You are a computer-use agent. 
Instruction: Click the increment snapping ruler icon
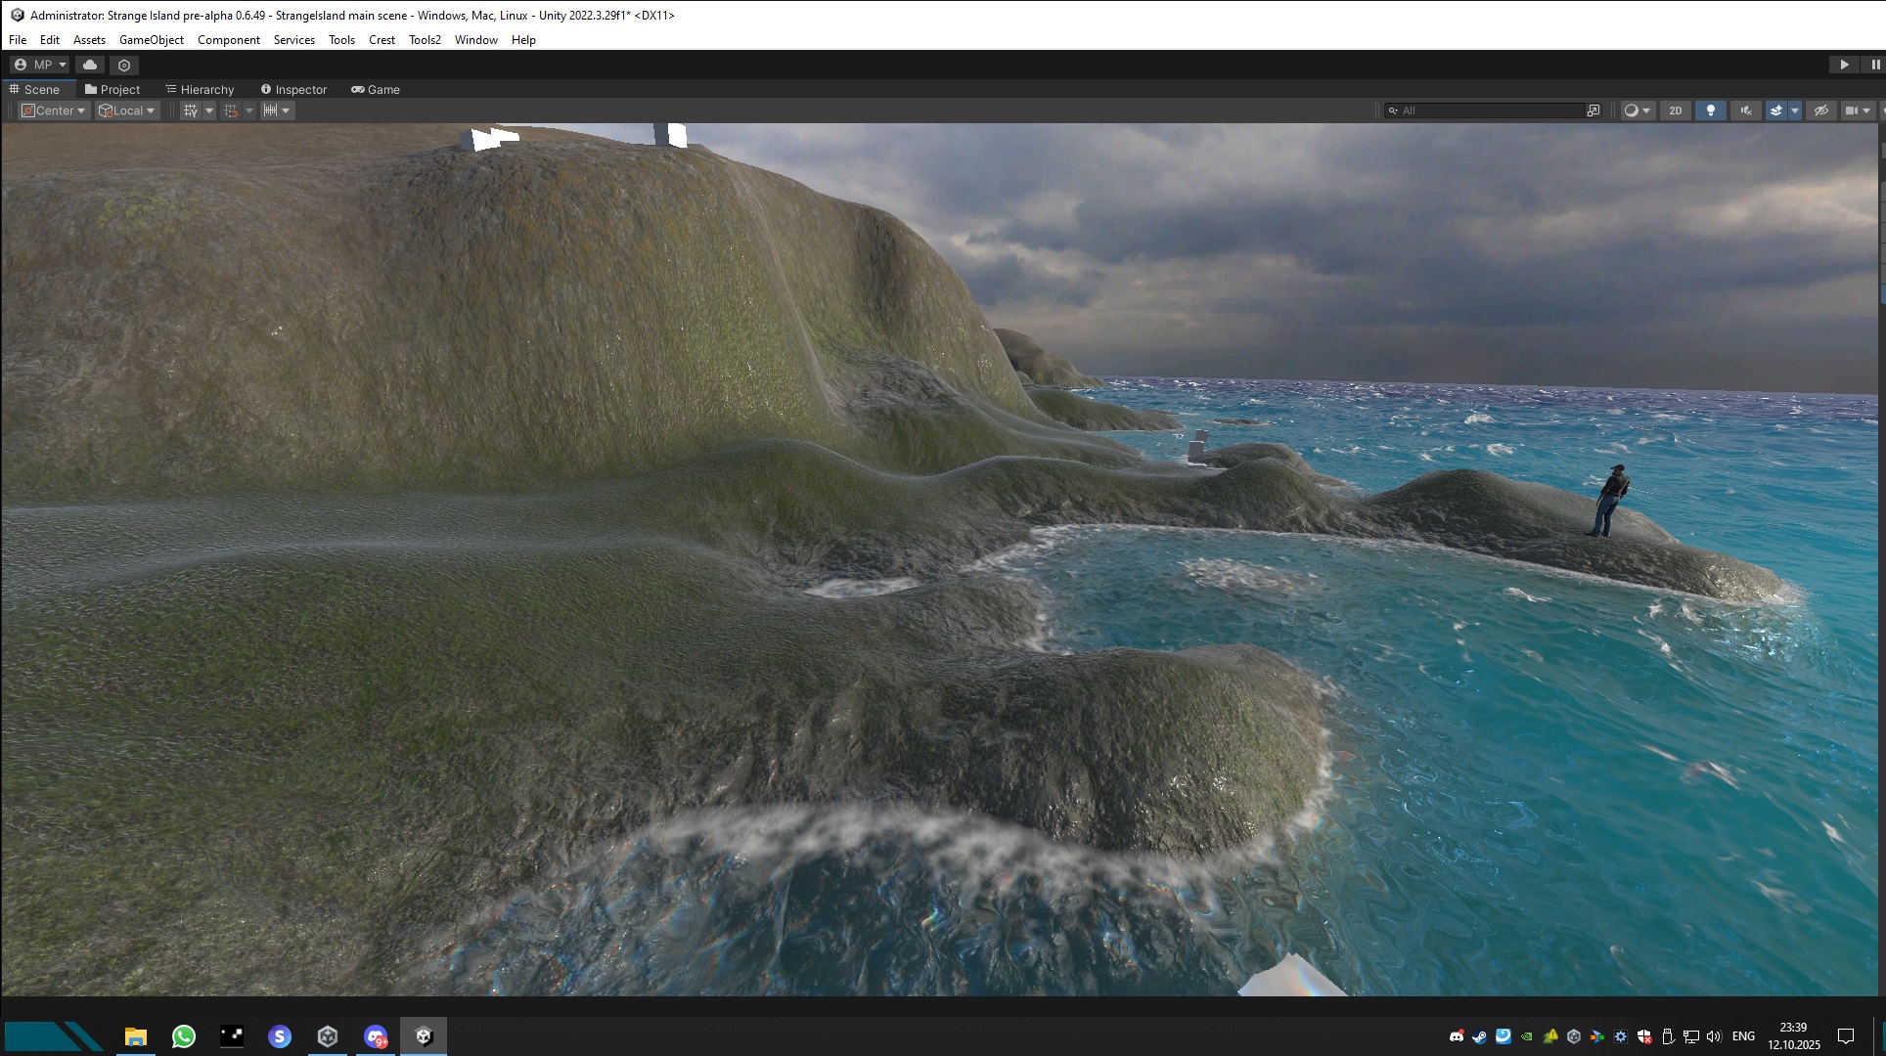[271, 110]
